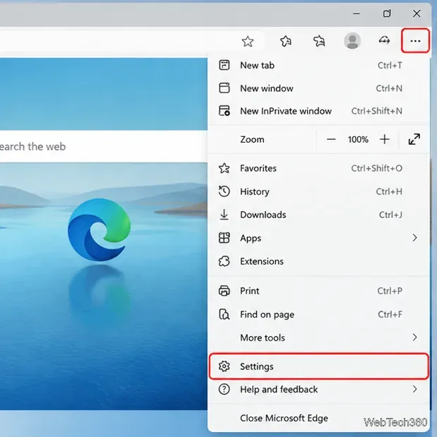Choose New InPrivate window
437x437 pixels.
point(318,111)
